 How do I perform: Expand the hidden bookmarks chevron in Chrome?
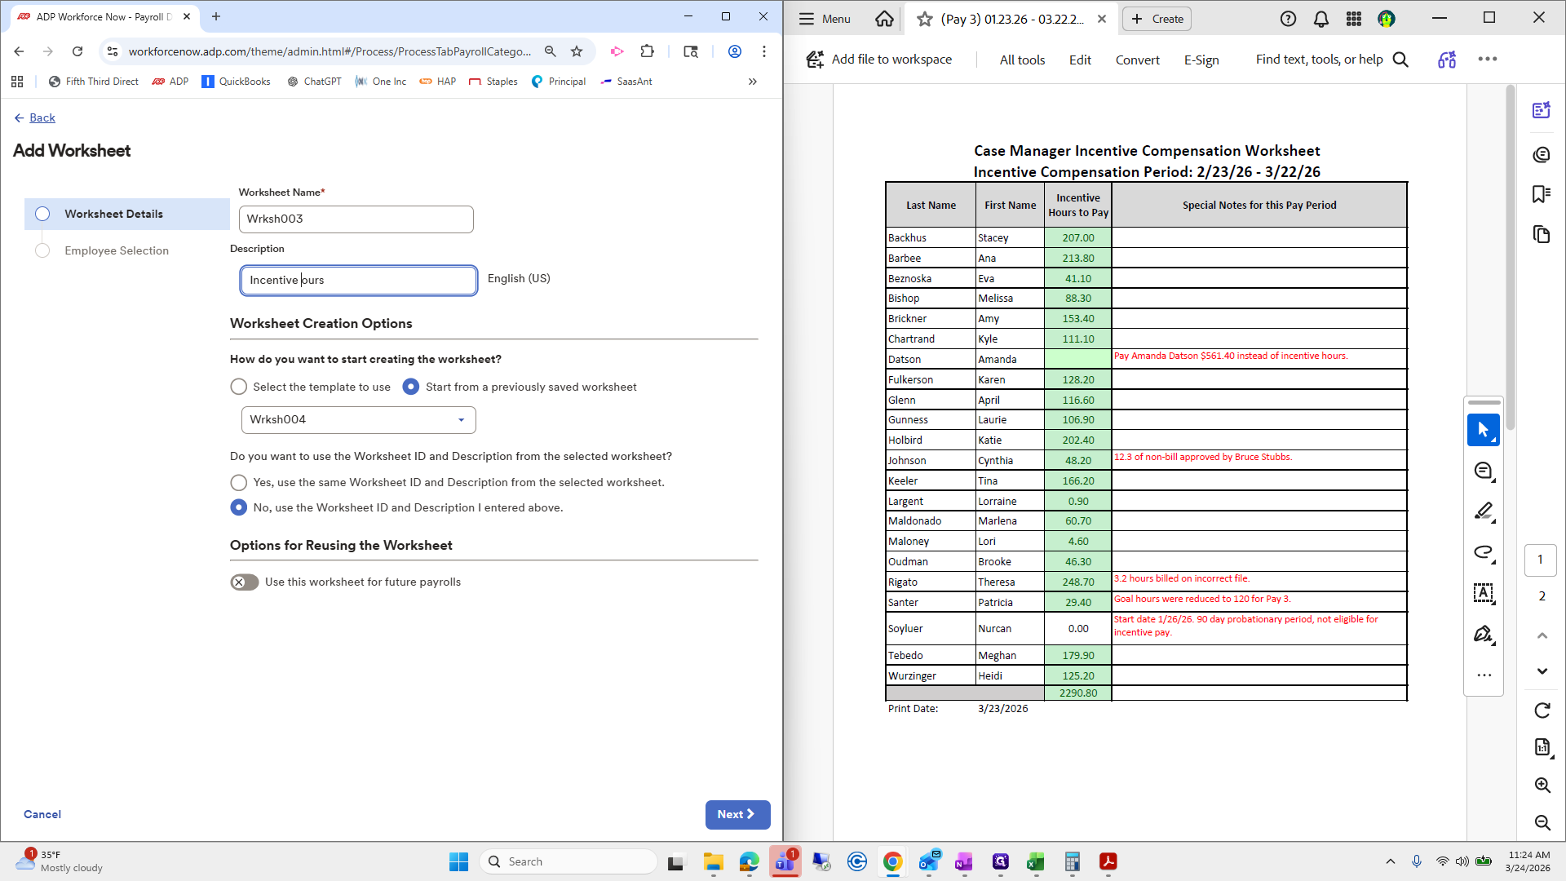752,82
